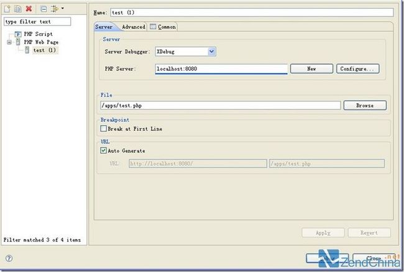The width and height of the screenshot is (404, 272).
Task: Click the Apply button
Action: (323, 233)
